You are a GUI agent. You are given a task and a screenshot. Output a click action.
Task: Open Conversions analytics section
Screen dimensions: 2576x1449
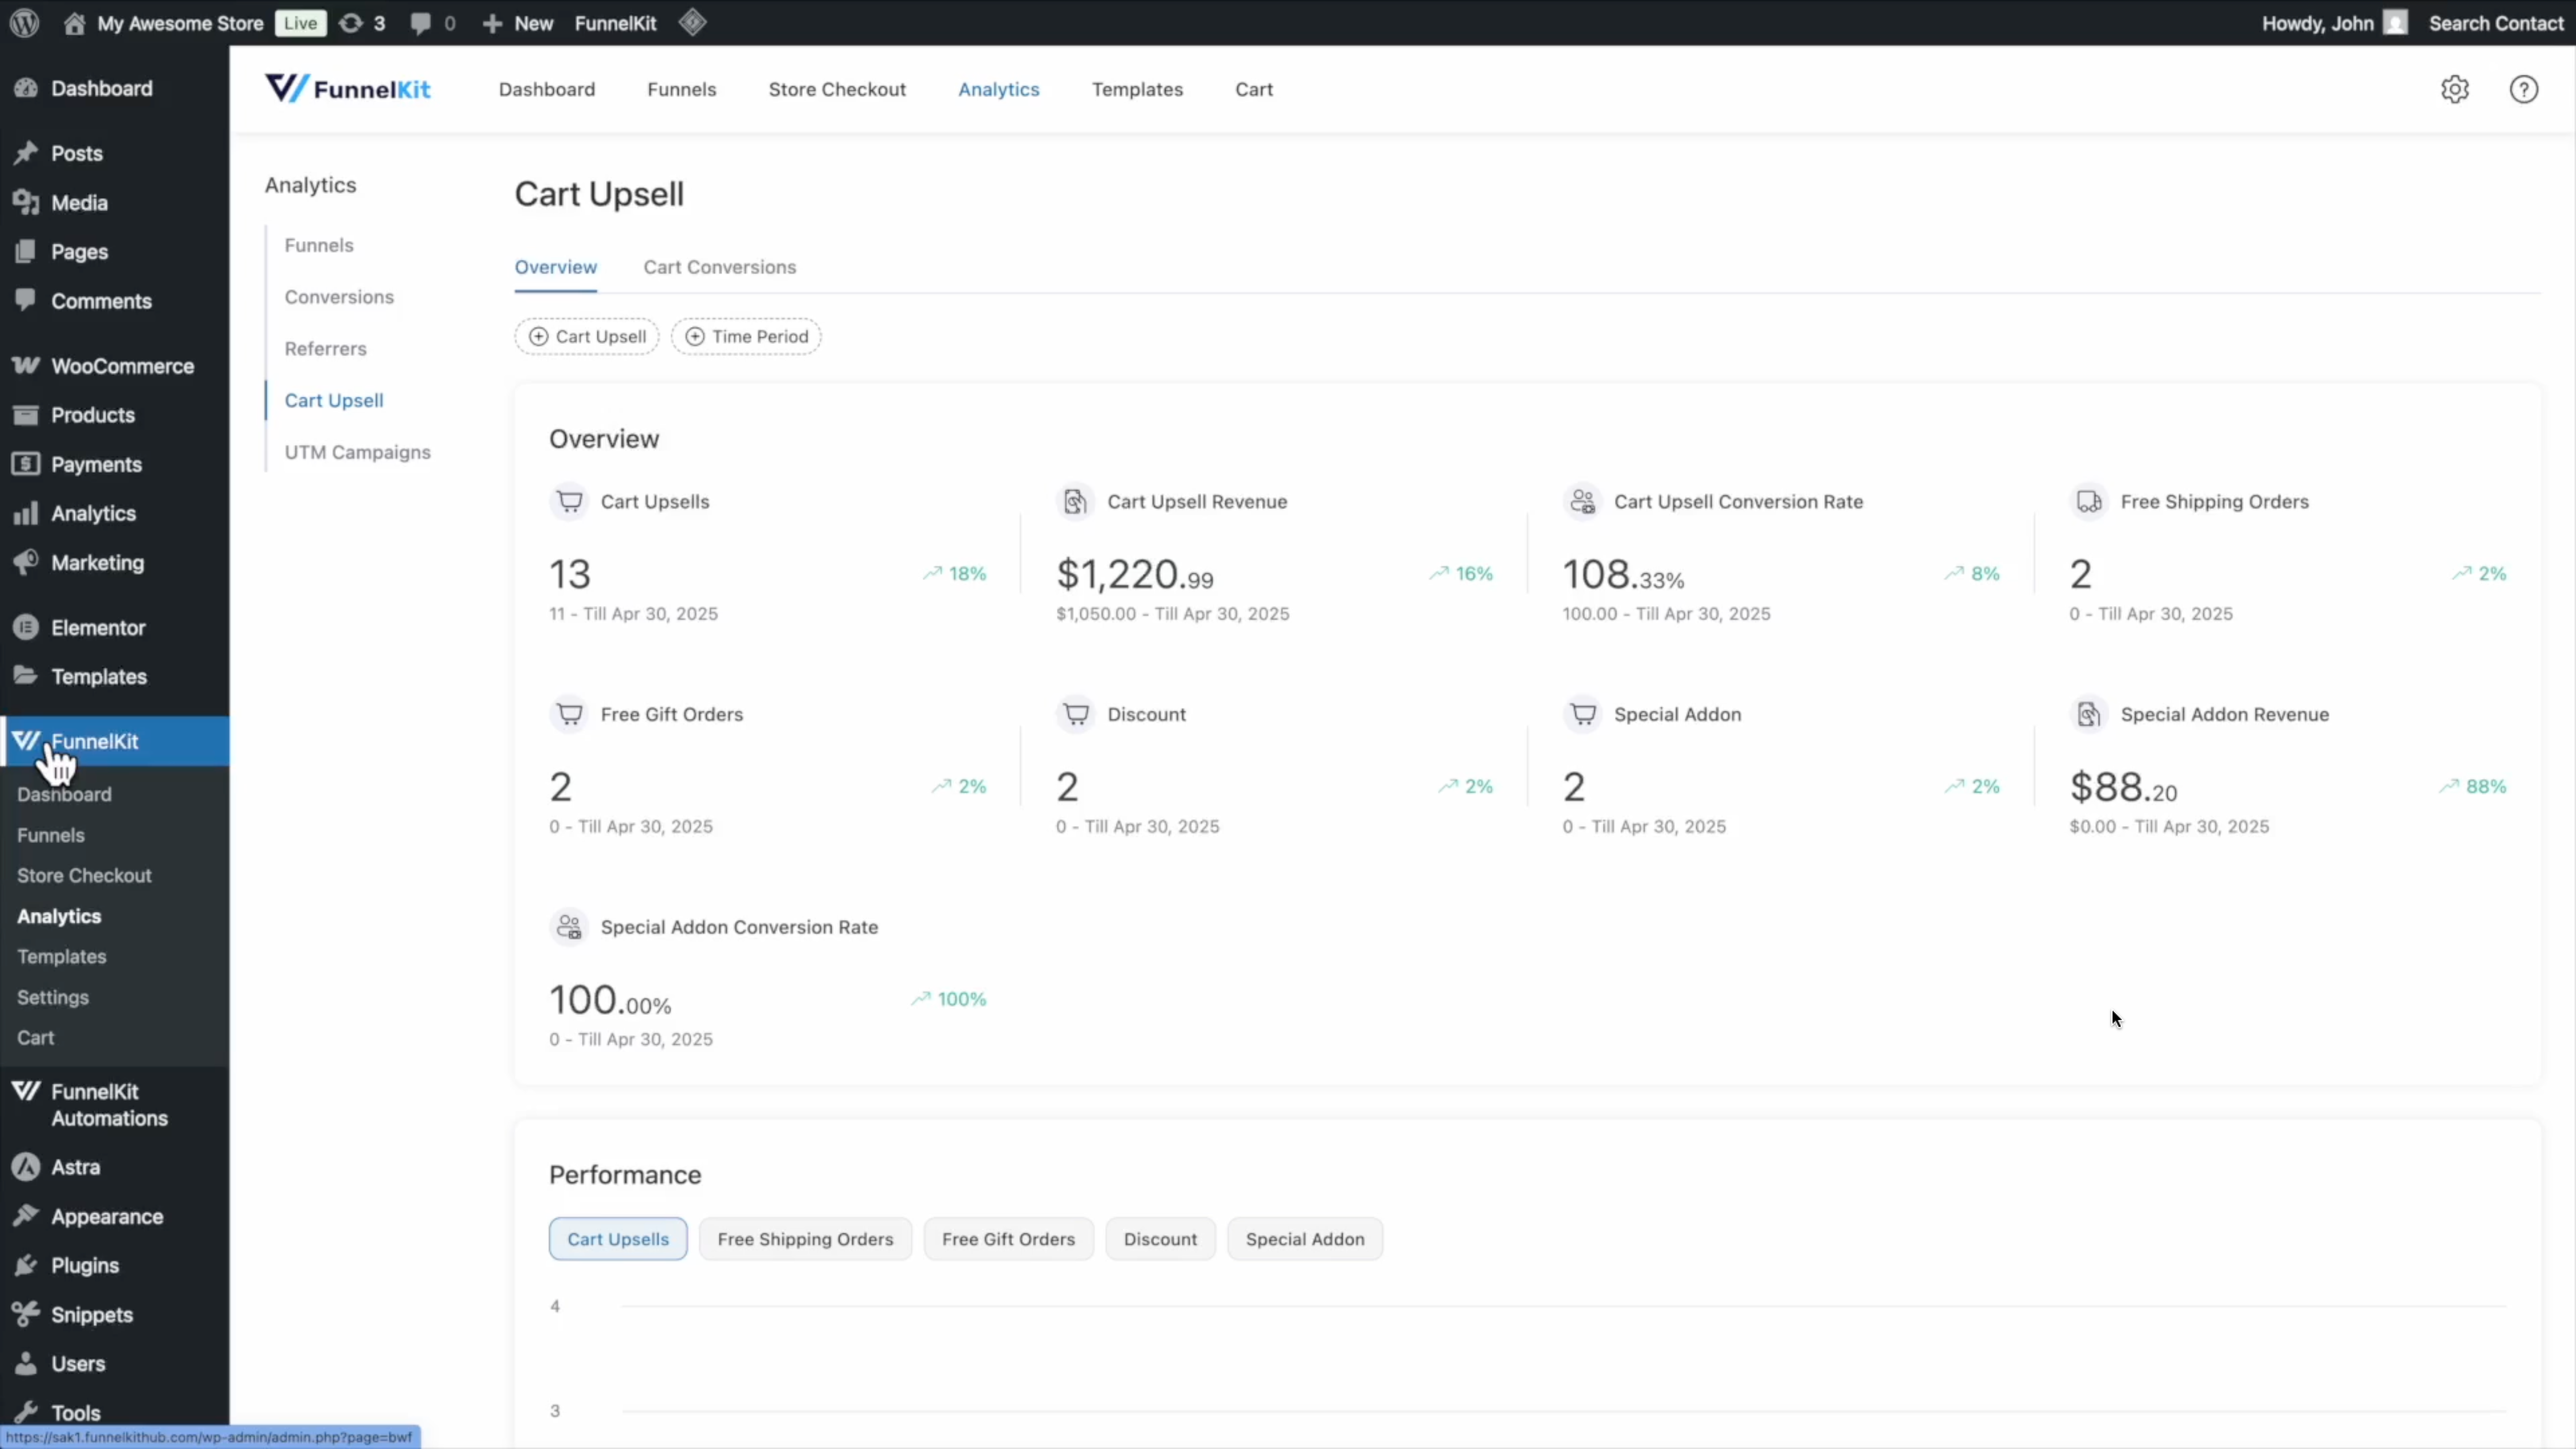[339, 297]
